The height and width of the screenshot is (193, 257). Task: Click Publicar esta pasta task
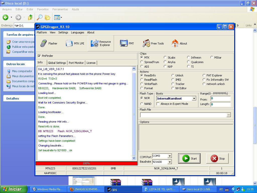23,47
